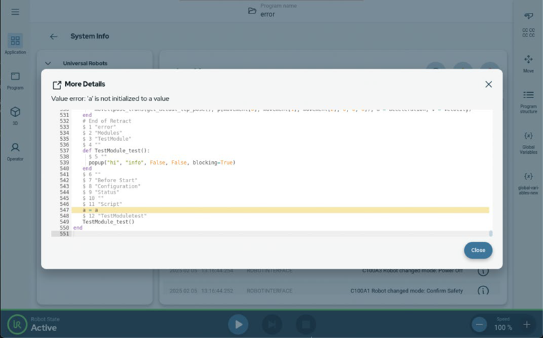Image resolution: width=543 pixels, height=338 pixels.
Task: Dismiss More Details with the X
Action: coord(488,84)
